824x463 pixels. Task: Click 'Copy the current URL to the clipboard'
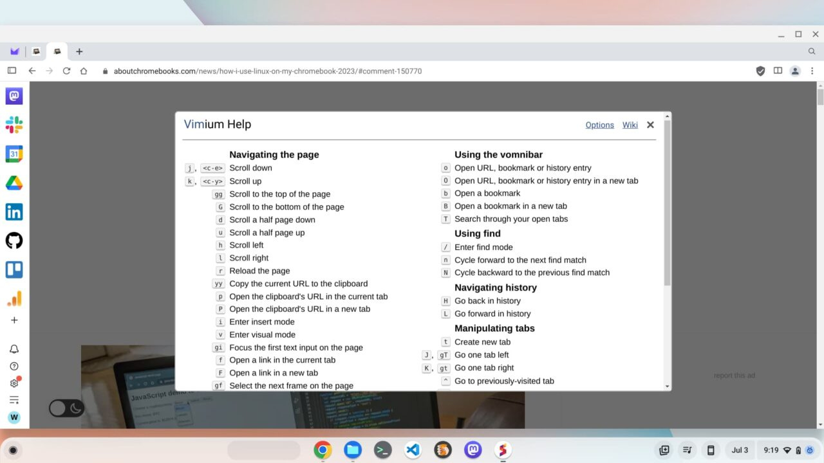tap(299, 284)
